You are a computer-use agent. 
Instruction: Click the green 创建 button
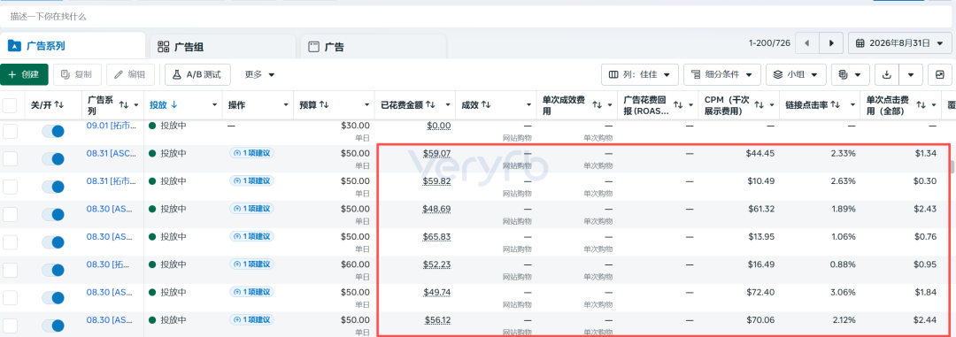coord(25,74)
